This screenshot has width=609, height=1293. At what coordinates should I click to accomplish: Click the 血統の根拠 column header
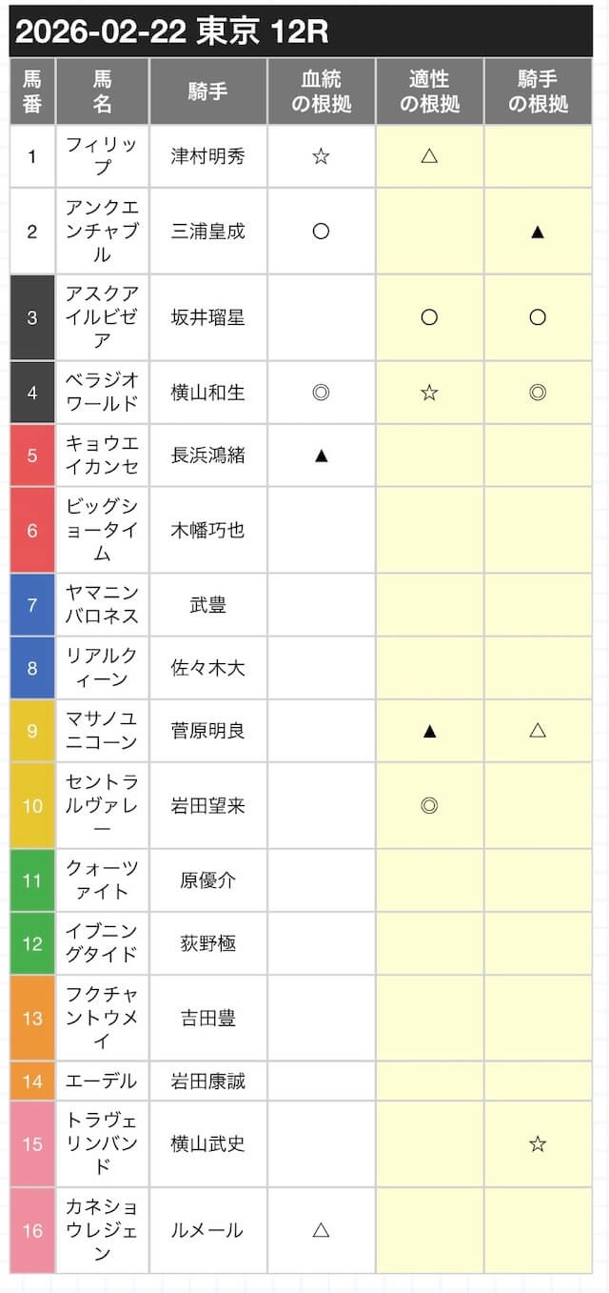click(x=321, y=91)
